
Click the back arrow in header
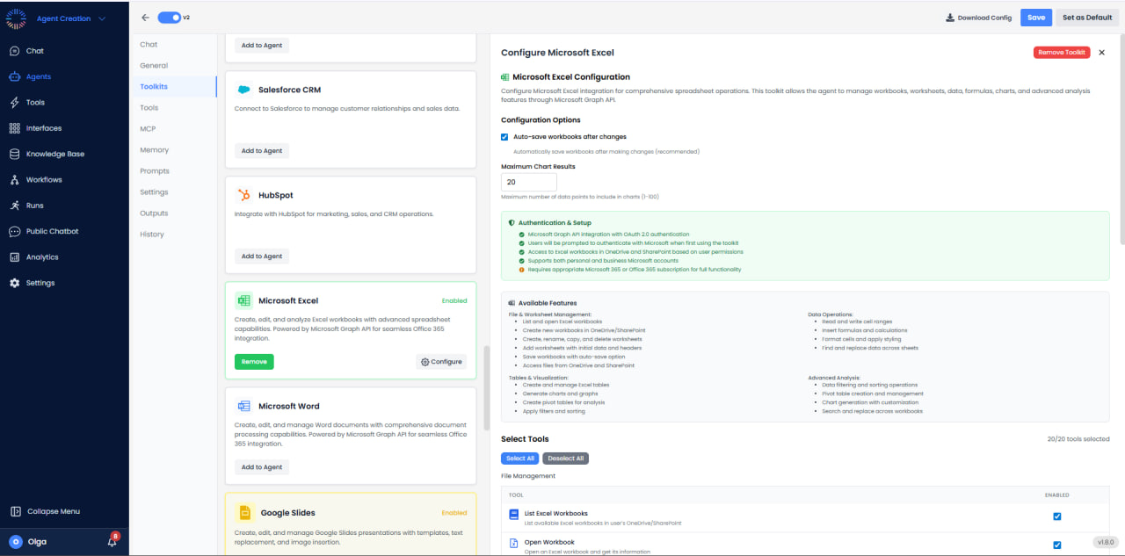click(x=145, y=18)
